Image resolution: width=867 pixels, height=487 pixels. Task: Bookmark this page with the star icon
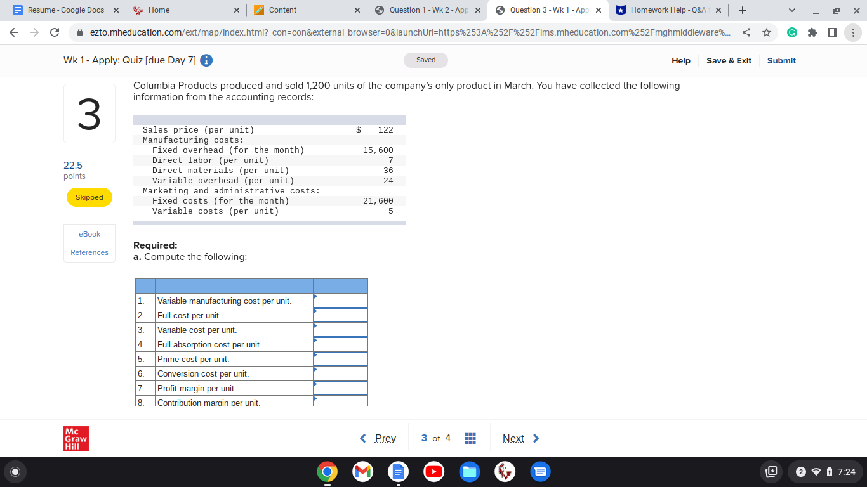(x=767, y=32)
